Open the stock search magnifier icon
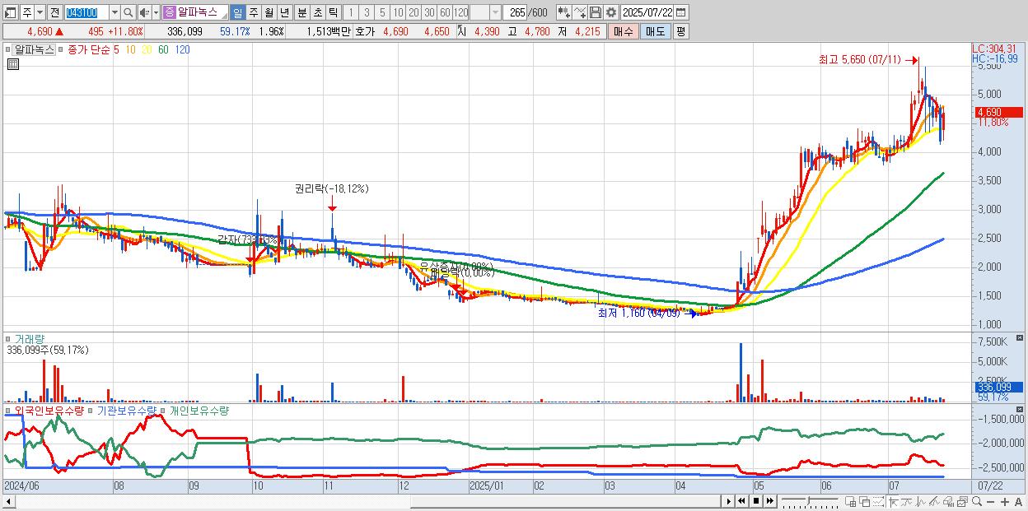 128,12
